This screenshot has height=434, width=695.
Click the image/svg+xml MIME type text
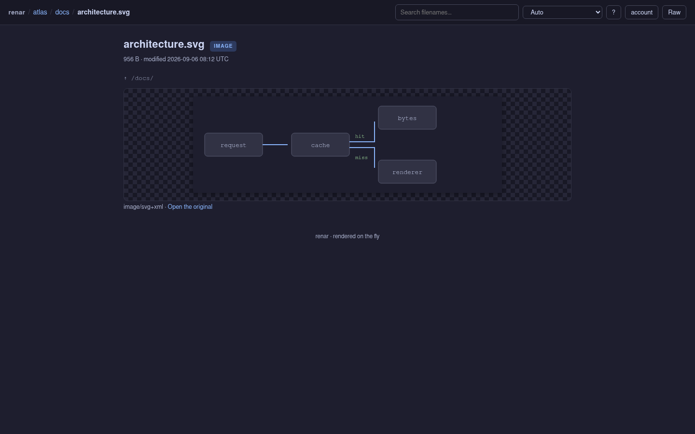click(x=143, y=207)
